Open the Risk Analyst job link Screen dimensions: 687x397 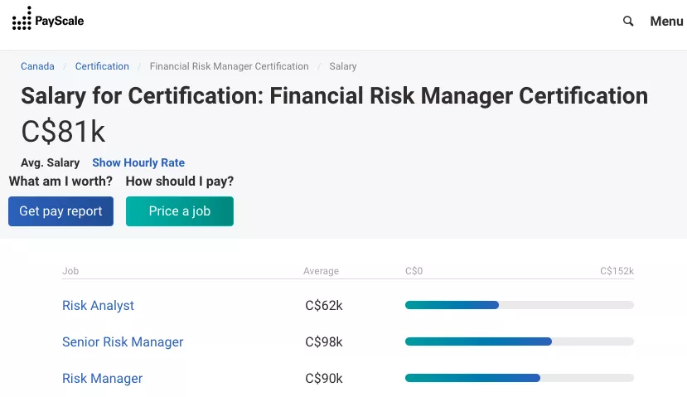(x=98, y=305)
